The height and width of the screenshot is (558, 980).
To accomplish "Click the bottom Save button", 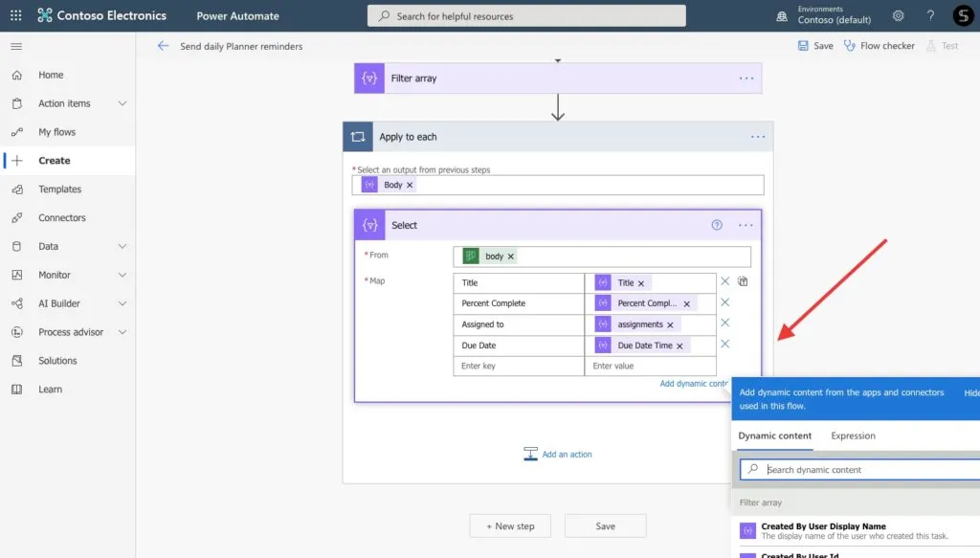I will point(605,526).
